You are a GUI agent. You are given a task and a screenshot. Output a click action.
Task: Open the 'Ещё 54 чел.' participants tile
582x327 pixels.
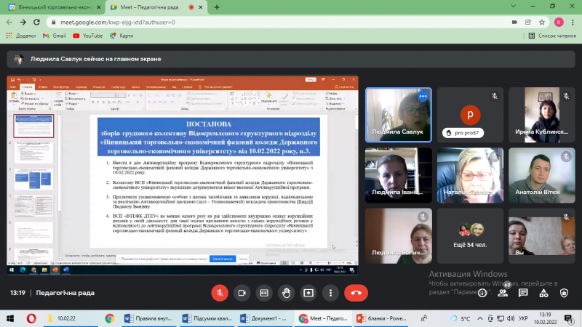coord(470,235)
